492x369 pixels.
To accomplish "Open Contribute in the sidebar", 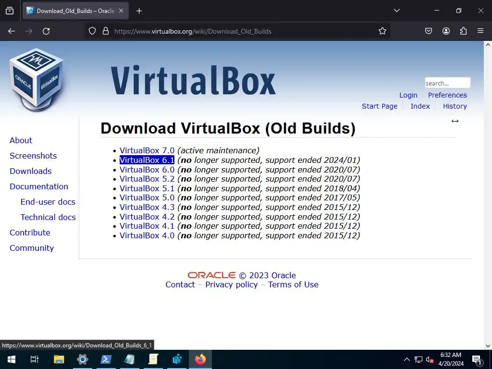I will point(30,233).
